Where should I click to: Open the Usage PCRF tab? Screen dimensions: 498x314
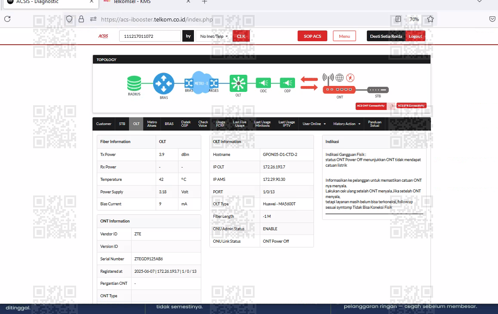click(220, 124)
